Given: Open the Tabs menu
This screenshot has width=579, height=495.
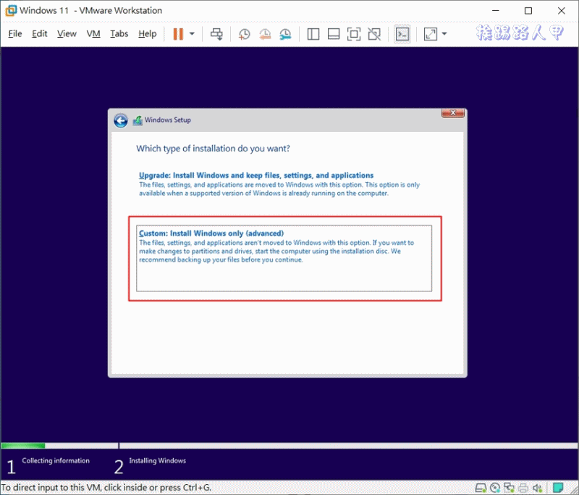Looking at the screenshot, I should (x=119, y=33).
